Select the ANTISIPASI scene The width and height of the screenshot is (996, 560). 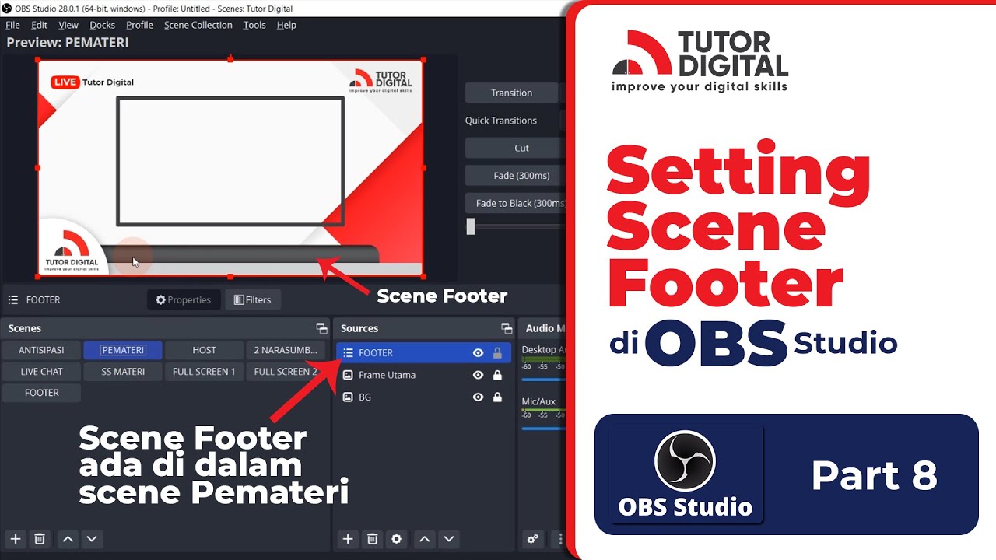click(x=42, y=350)
